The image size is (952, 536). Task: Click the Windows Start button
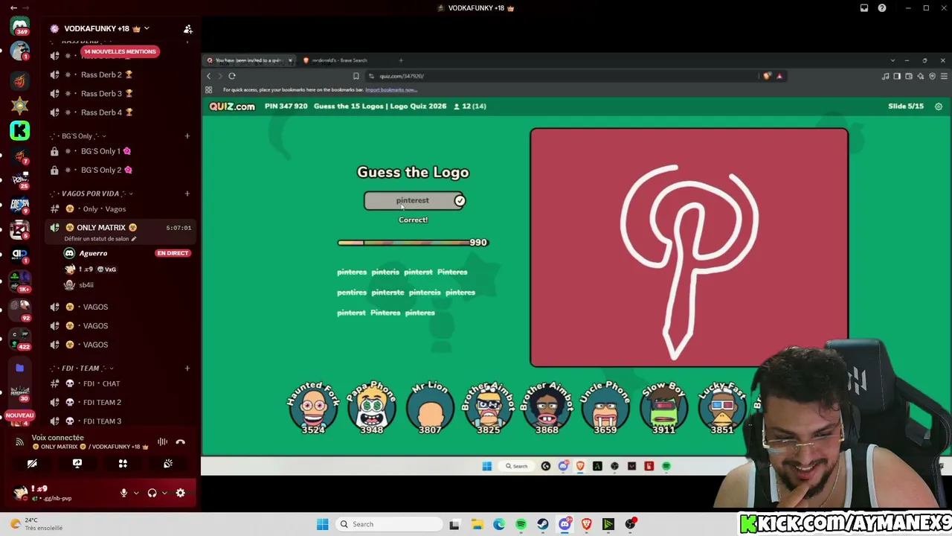point(323,524)
